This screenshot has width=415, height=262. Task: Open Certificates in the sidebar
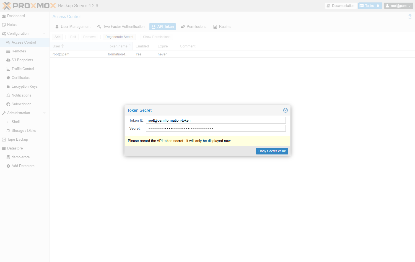point(25,78)
